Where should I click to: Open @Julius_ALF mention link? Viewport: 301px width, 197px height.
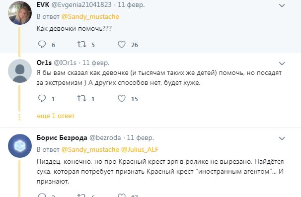[140, 150]
